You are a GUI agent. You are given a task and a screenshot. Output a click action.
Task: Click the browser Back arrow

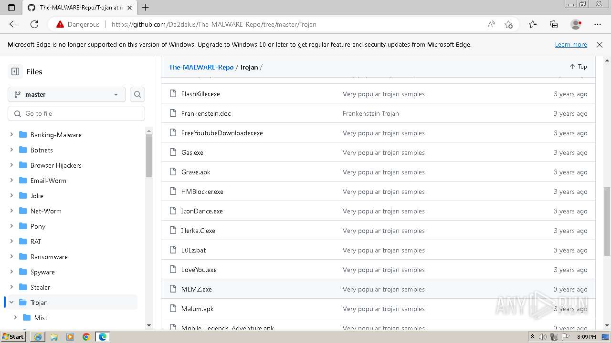pyautogui.click(x=13, y=24)
